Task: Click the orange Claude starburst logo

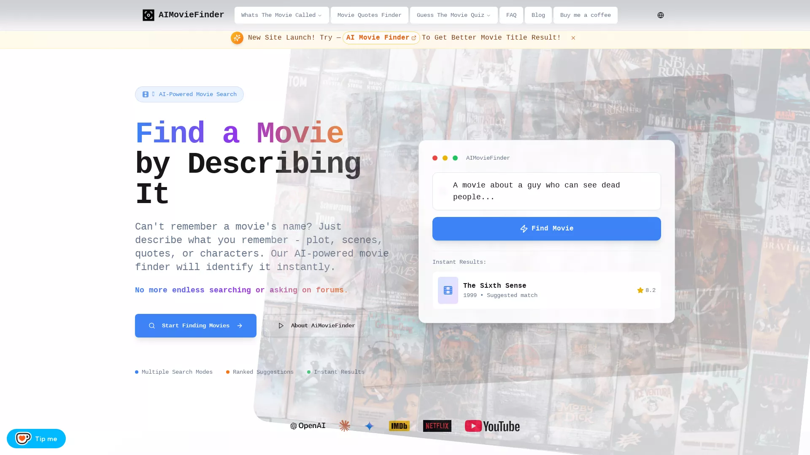Action: point(345,426)
